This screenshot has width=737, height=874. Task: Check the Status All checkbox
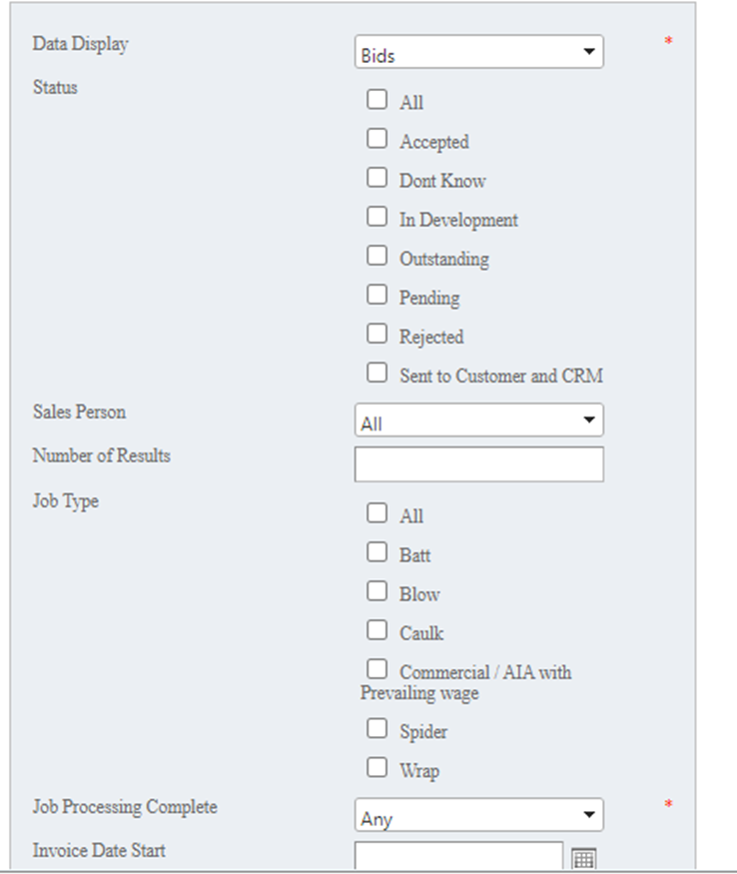(x=376, y=100)
